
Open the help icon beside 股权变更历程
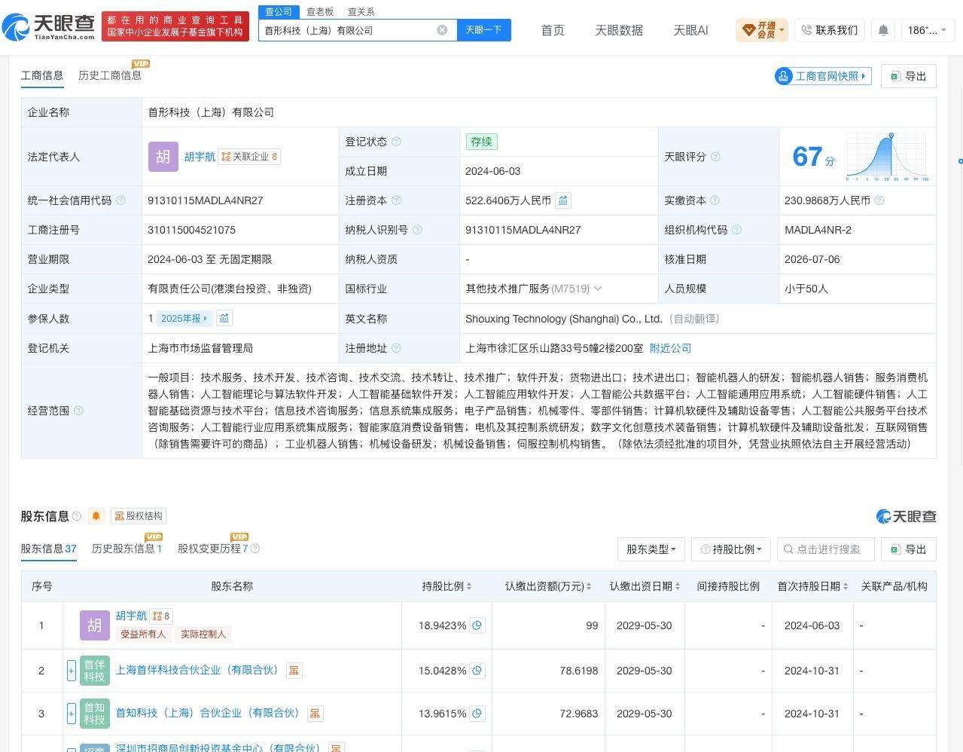254,549
